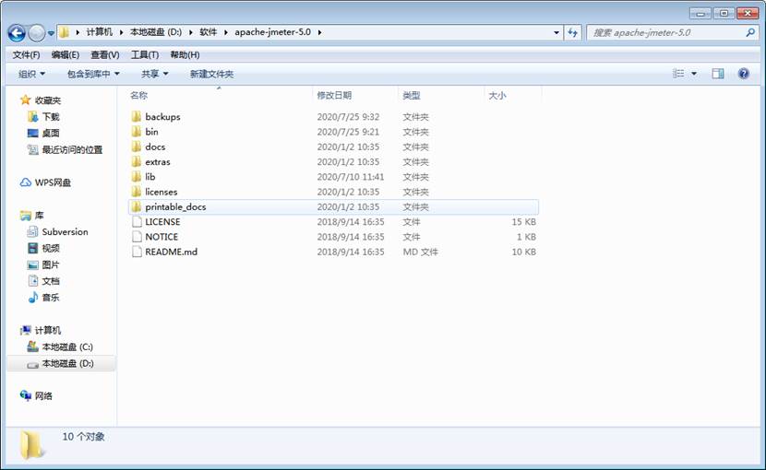Open the 音乐 library
The image size is (766, 470).
tap(51, 298)
